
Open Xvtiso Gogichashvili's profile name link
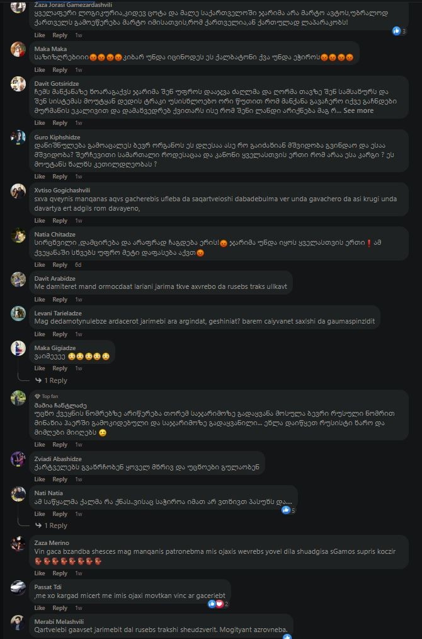click(62, 191)
